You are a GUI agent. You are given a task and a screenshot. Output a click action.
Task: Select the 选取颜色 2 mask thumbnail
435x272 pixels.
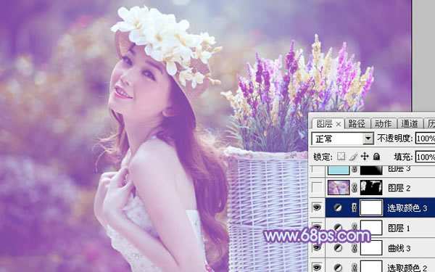click(x=371, y=266)
